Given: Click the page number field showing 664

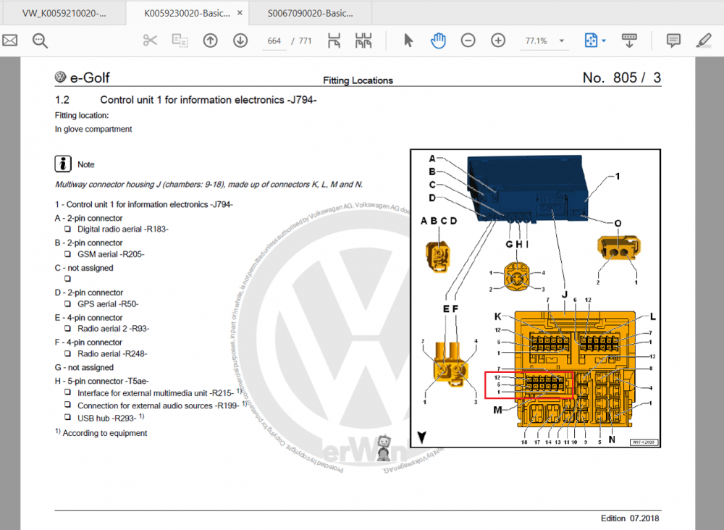Looking at the screenshot, I should click(274, 41).
